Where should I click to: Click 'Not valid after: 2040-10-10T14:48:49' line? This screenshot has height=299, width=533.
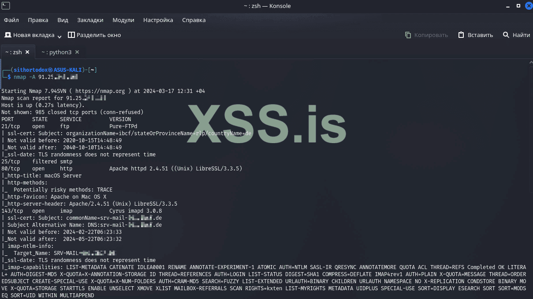tap(62, 148)
